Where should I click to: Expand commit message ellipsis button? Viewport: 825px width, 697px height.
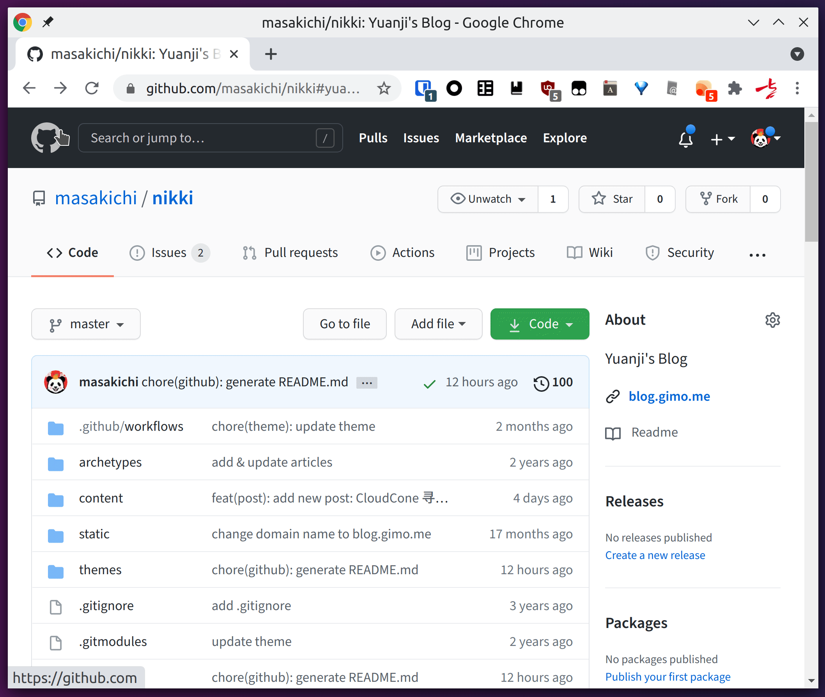pos(366,383)
